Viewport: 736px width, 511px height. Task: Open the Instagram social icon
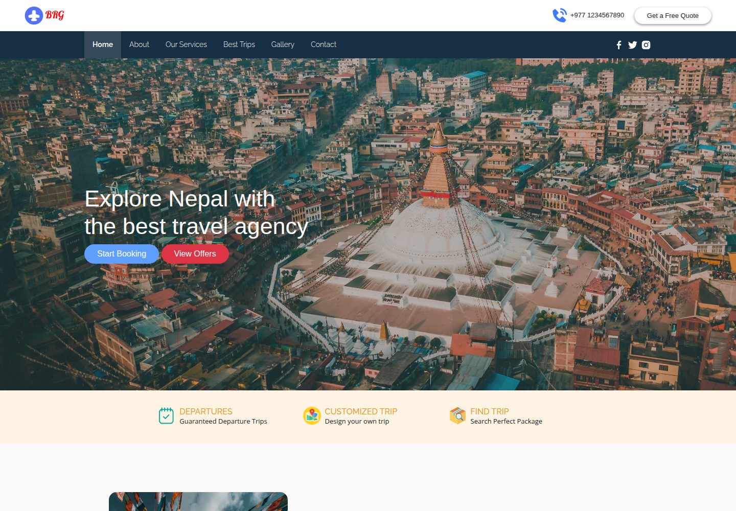(646, 45)
